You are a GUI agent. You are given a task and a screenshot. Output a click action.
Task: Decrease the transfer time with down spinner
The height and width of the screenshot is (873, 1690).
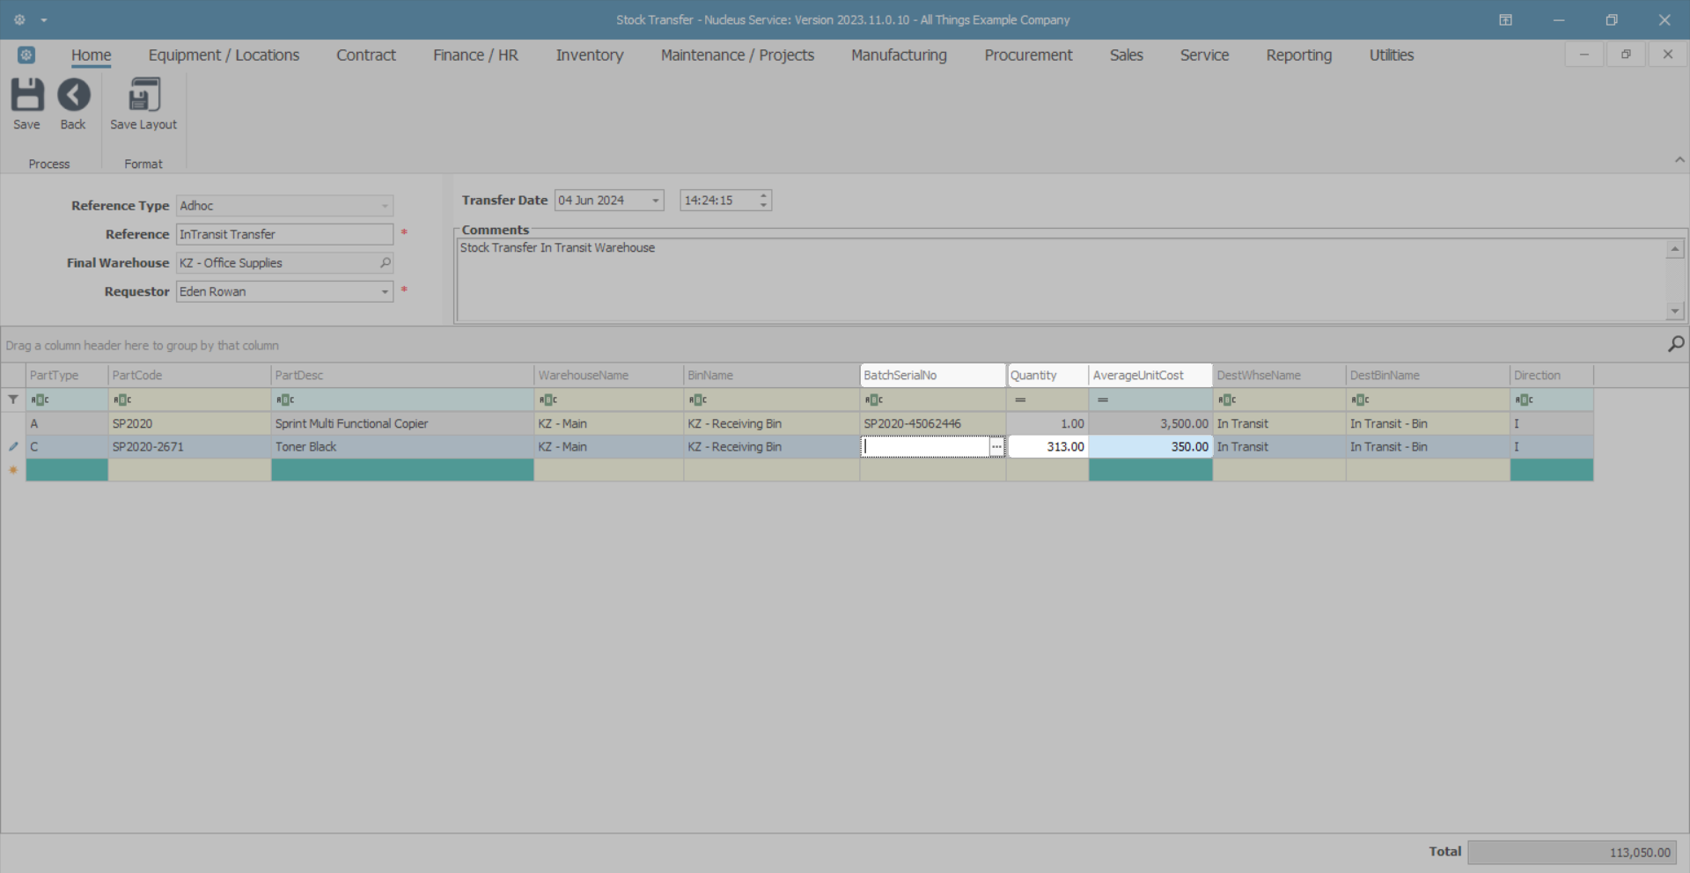[764, 205]
